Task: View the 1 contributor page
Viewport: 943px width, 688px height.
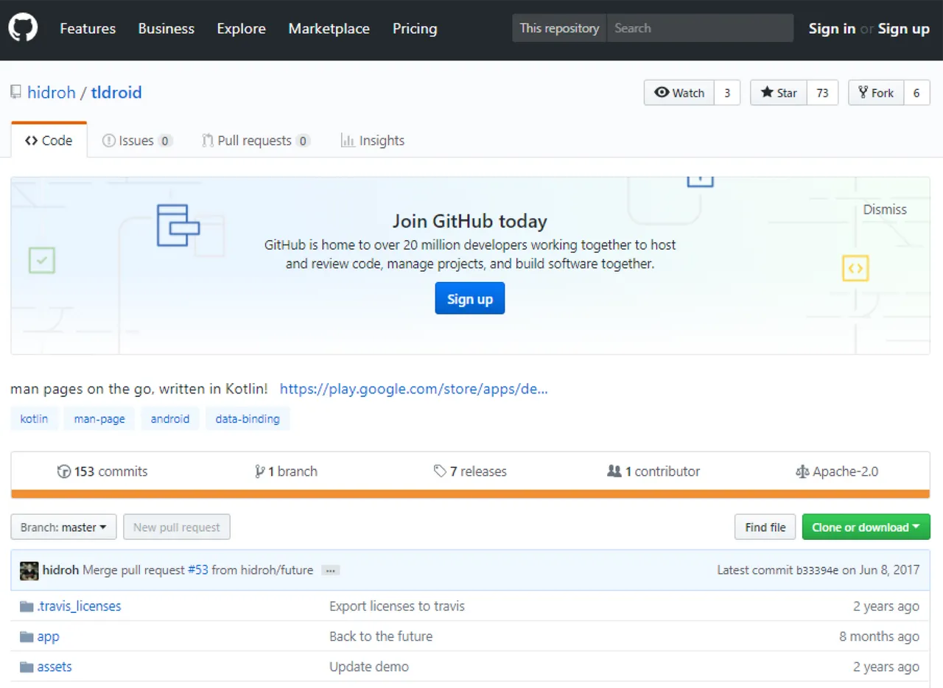Action: click(x=653, y=471)
